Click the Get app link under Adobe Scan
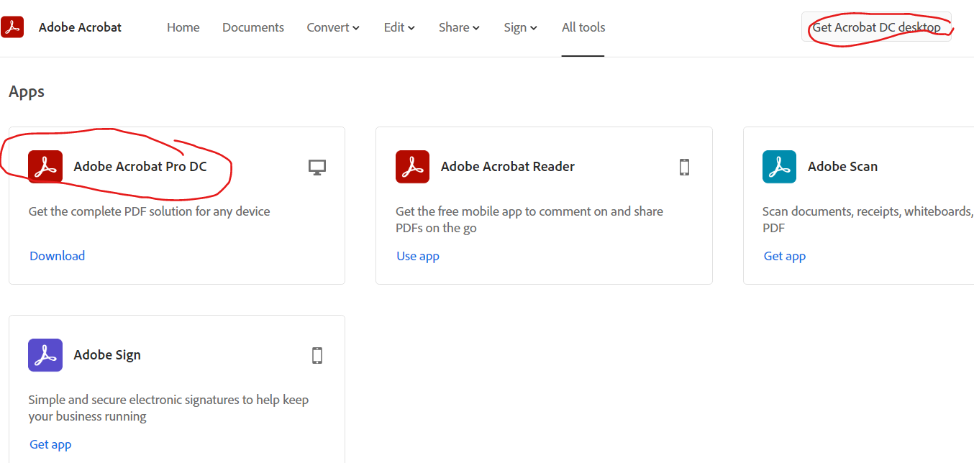The image size is (974, 463). (785, 256)
